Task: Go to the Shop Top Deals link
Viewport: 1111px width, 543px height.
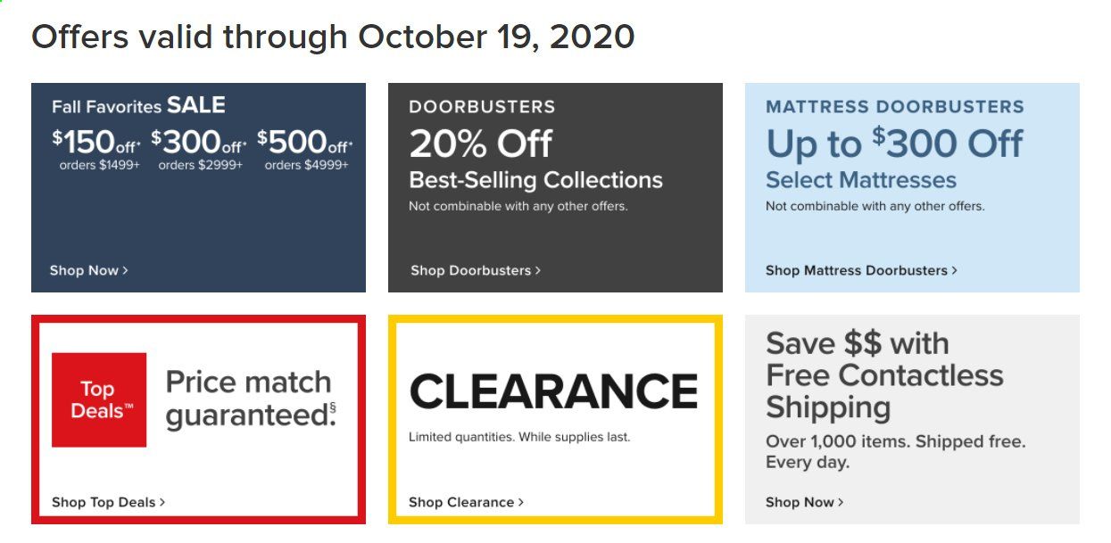Action: click(108, 502)
